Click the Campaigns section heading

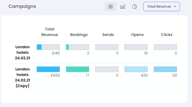pyautogui.click(x=22, y=6)
